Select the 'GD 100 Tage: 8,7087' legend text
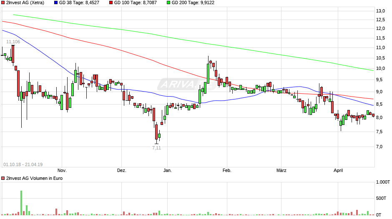Screen dimensions: 392x219 coord(135,3)
